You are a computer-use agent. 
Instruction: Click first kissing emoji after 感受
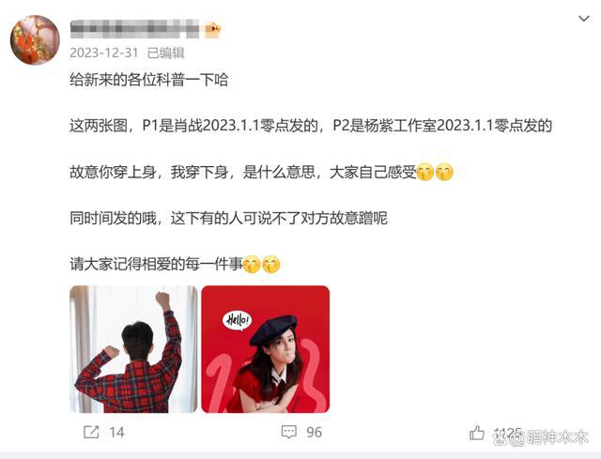[425, 172]
